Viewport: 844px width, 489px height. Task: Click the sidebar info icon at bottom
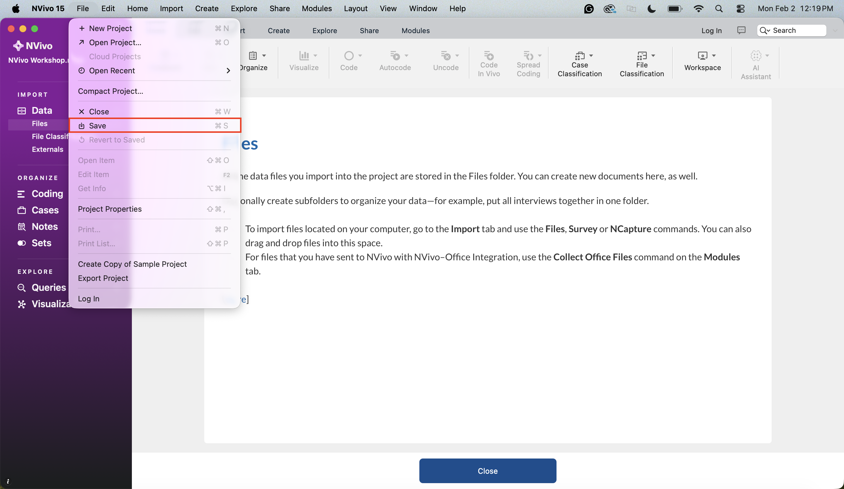(8, 481)
